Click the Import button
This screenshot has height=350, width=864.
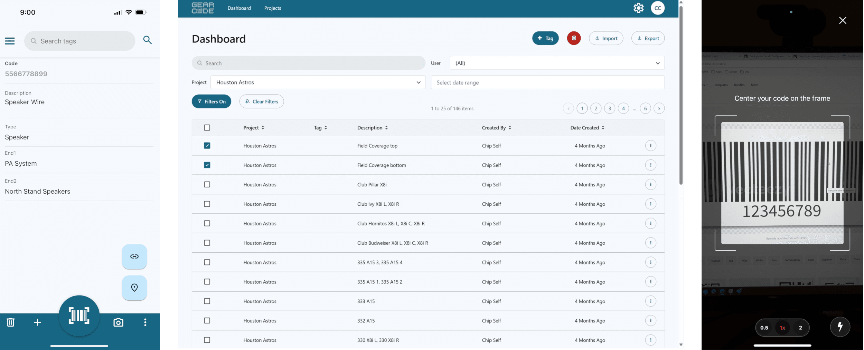click(606, 38)
